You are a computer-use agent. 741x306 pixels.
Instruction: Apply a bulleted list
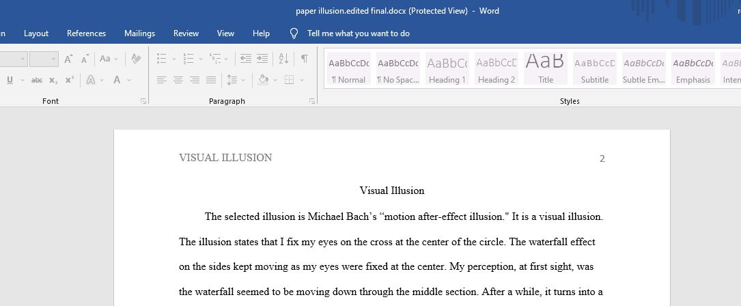pyautogui.click(x=162, y=59)
